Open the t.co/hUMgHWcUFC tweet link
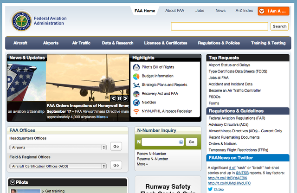The width and height of the screenshot is (297, 193). [229, 183]
